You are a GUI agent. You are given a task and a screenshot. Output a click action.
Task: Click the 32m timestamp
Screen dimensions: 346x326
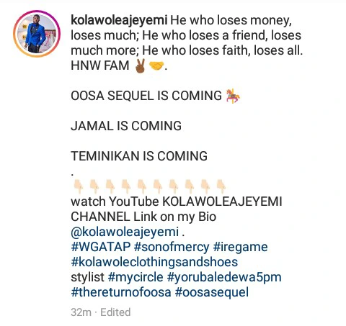pos(81,312)
